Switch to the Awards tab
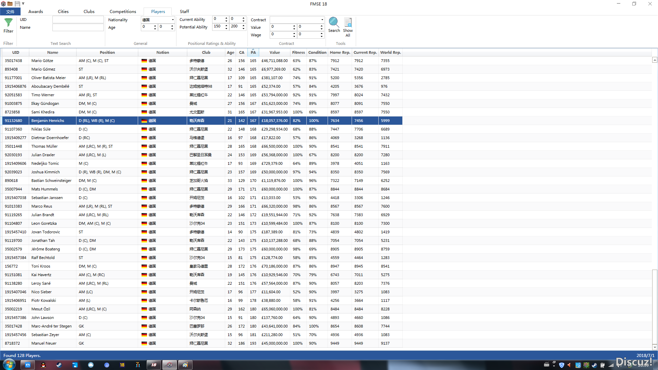Viewport: 658px width, 370px height. tap(36, 12)
